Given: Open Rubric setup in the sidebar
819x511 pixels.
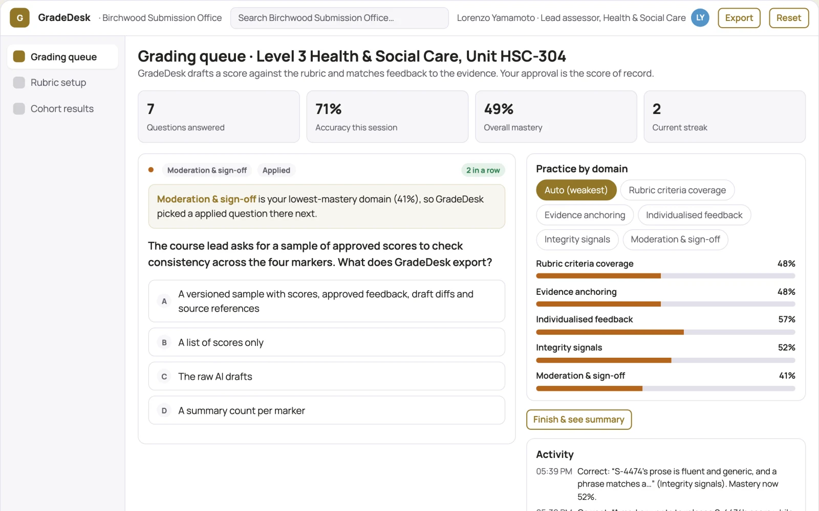Looking at the screenshot, I should 62,83.
